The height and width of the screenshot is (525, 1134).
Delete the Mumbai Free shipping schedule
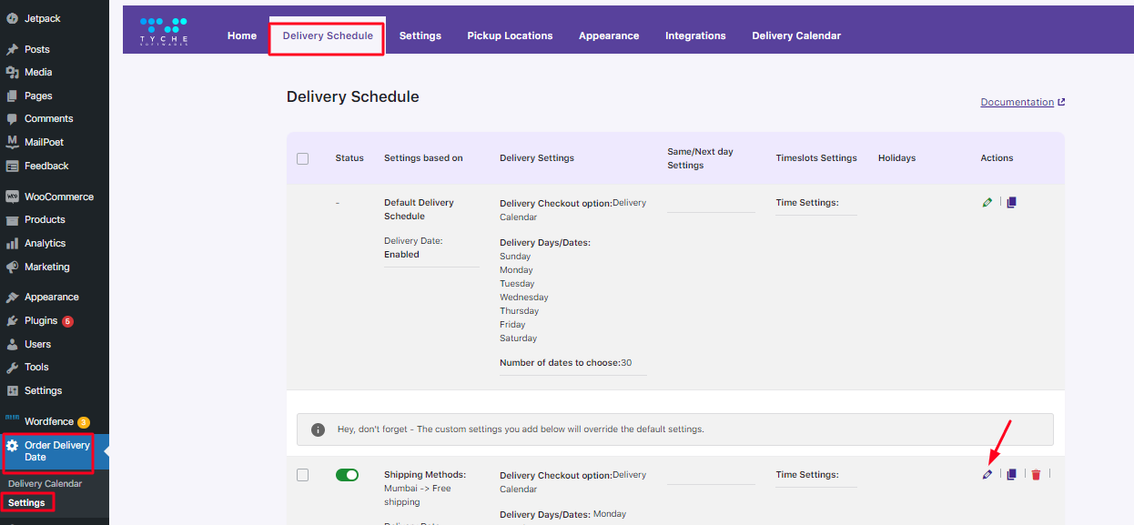tap(1036, 475)
